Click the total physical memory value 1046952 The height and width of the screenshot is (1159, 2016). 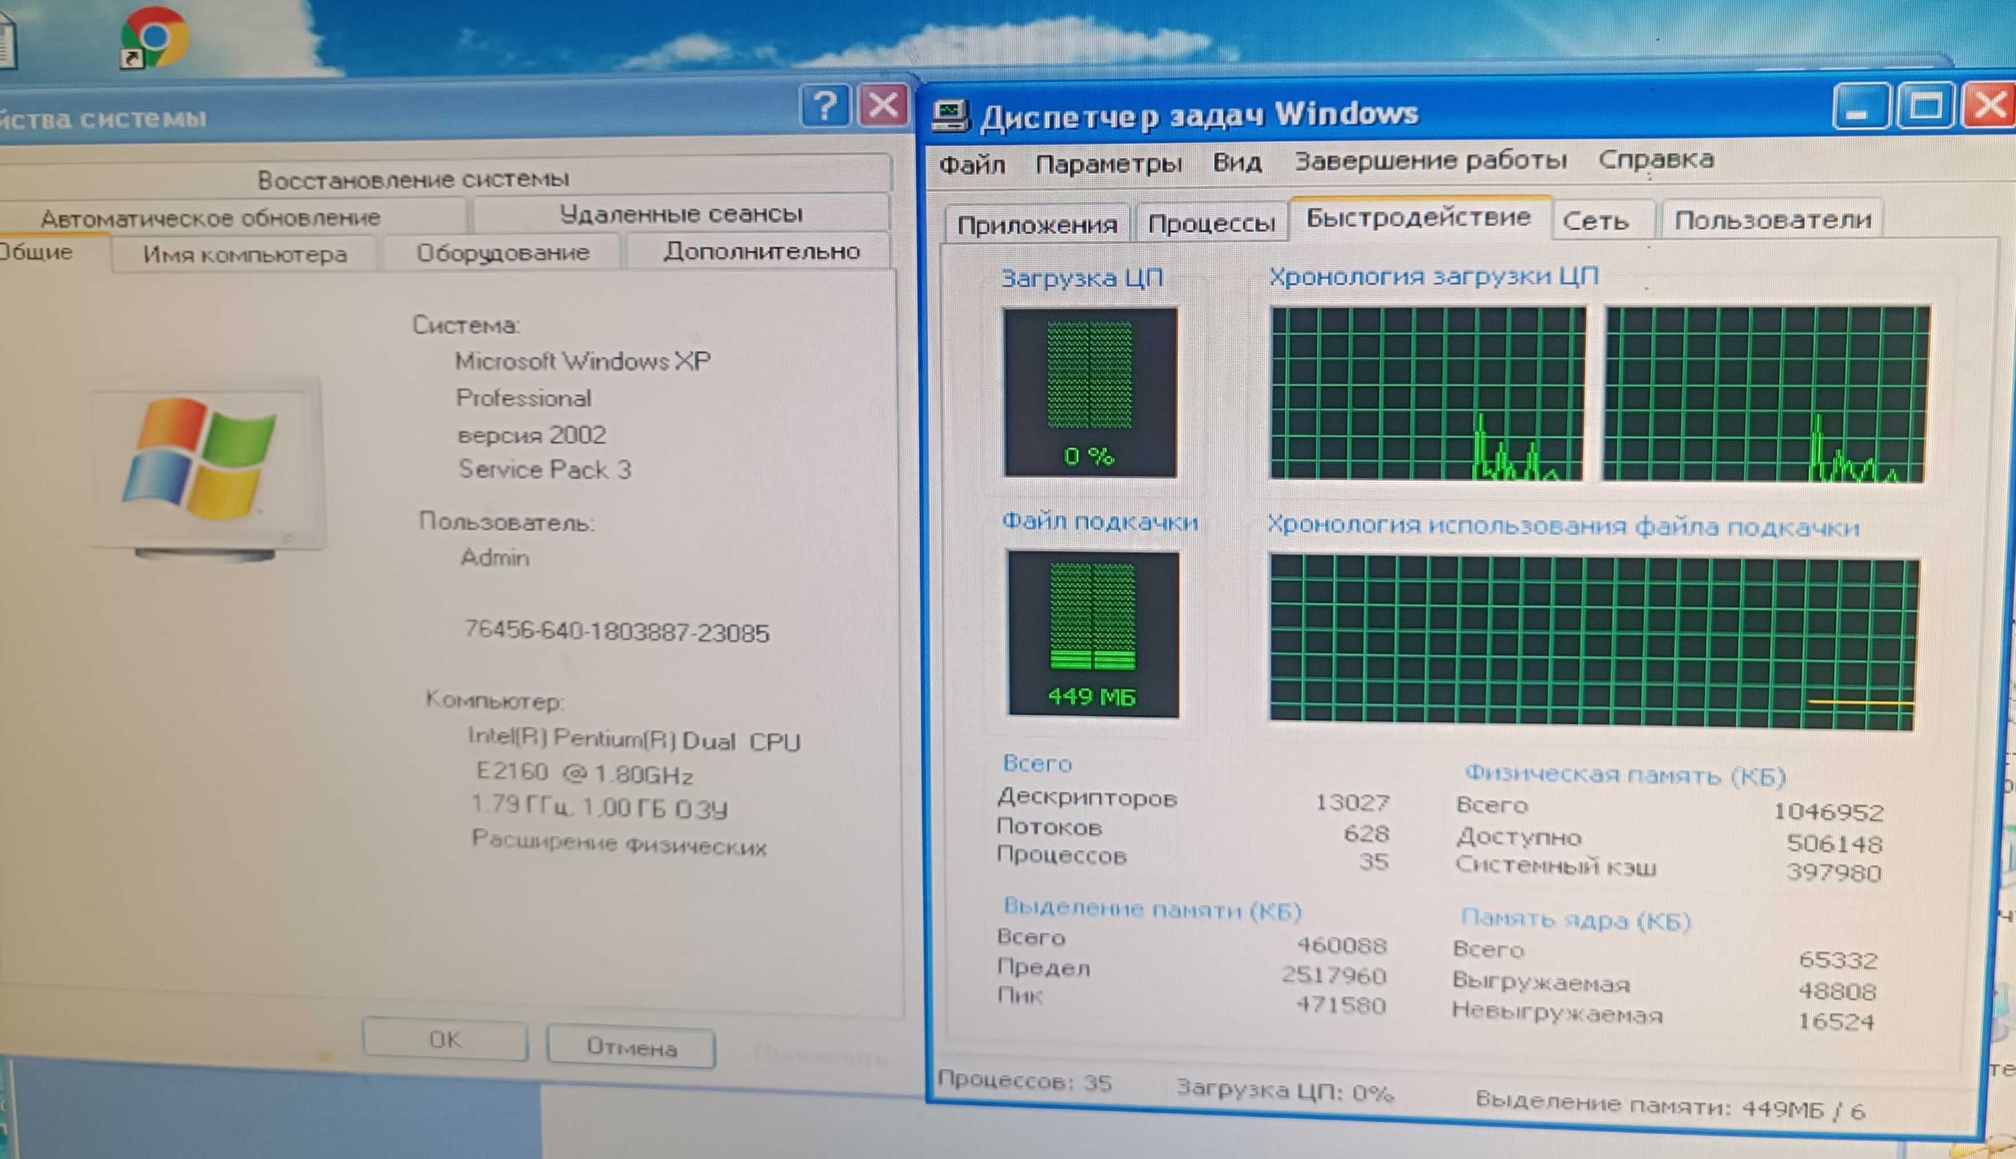tap(1828, 812)
